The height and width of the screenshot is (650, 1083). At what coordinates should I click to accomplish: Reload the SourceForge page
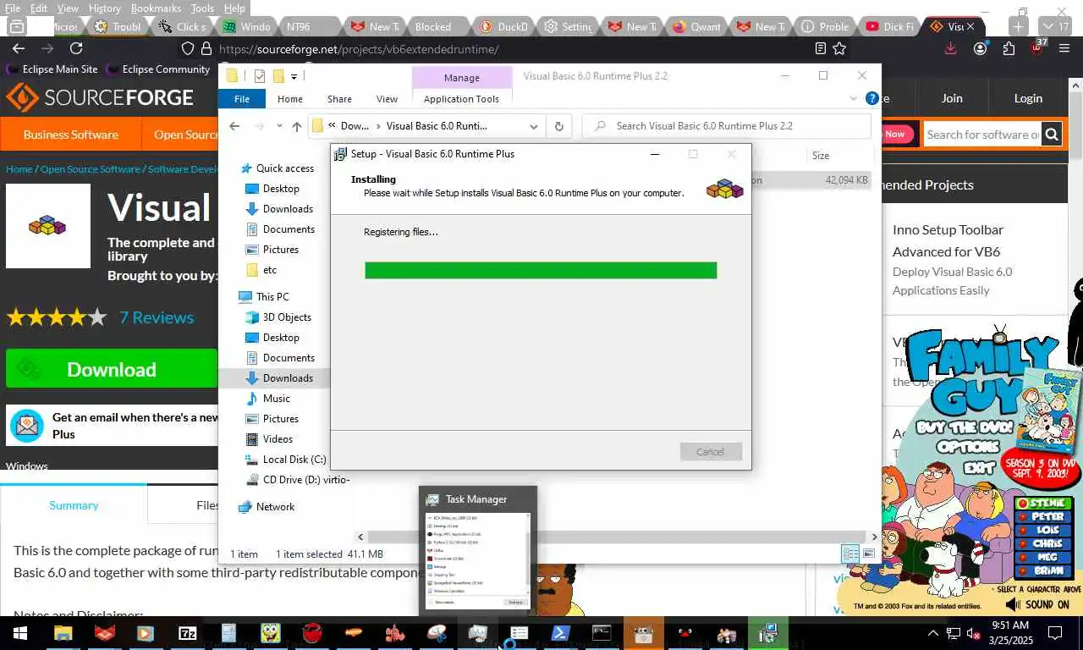pyautogui.click(x=76, y=48)
